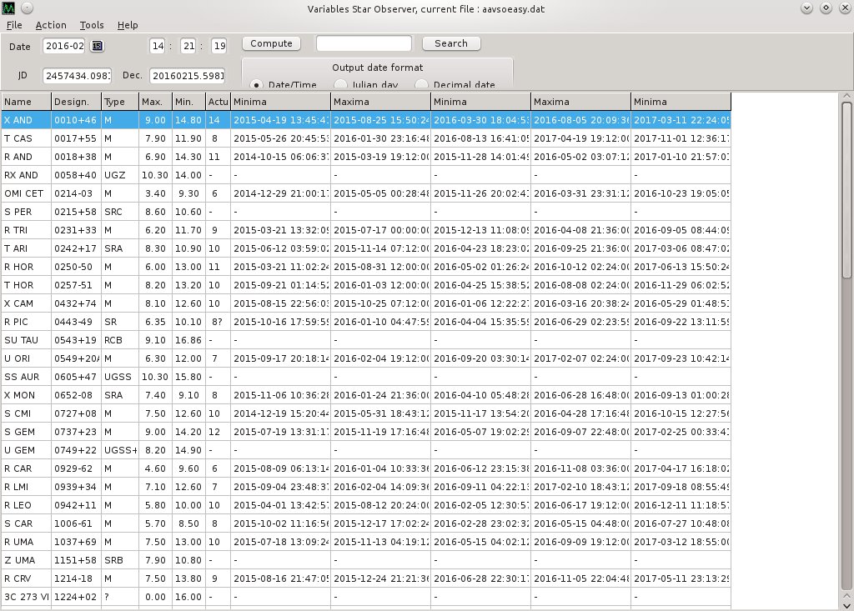The width and height of the screenshot is (854, 611).
Task: Click type cell UGZ
Action: pos(120,175)
